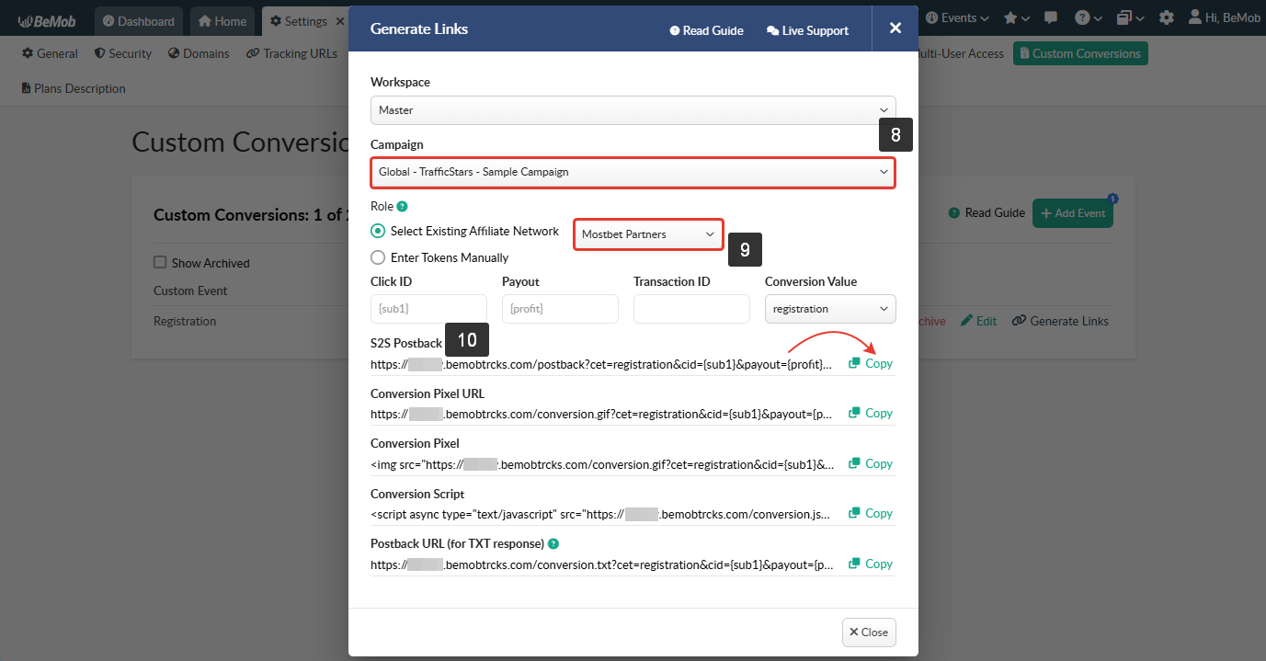Open the Campaign selection dropdown
This screenshot has height=661, width=1266.
pos(633,172)
